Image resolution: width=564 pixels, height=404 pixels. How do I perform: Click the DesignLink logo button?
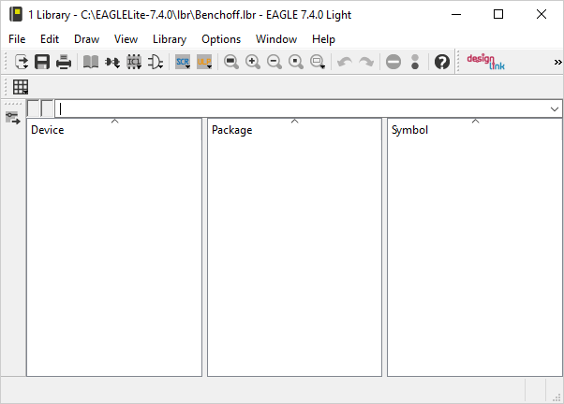(486, 62)
